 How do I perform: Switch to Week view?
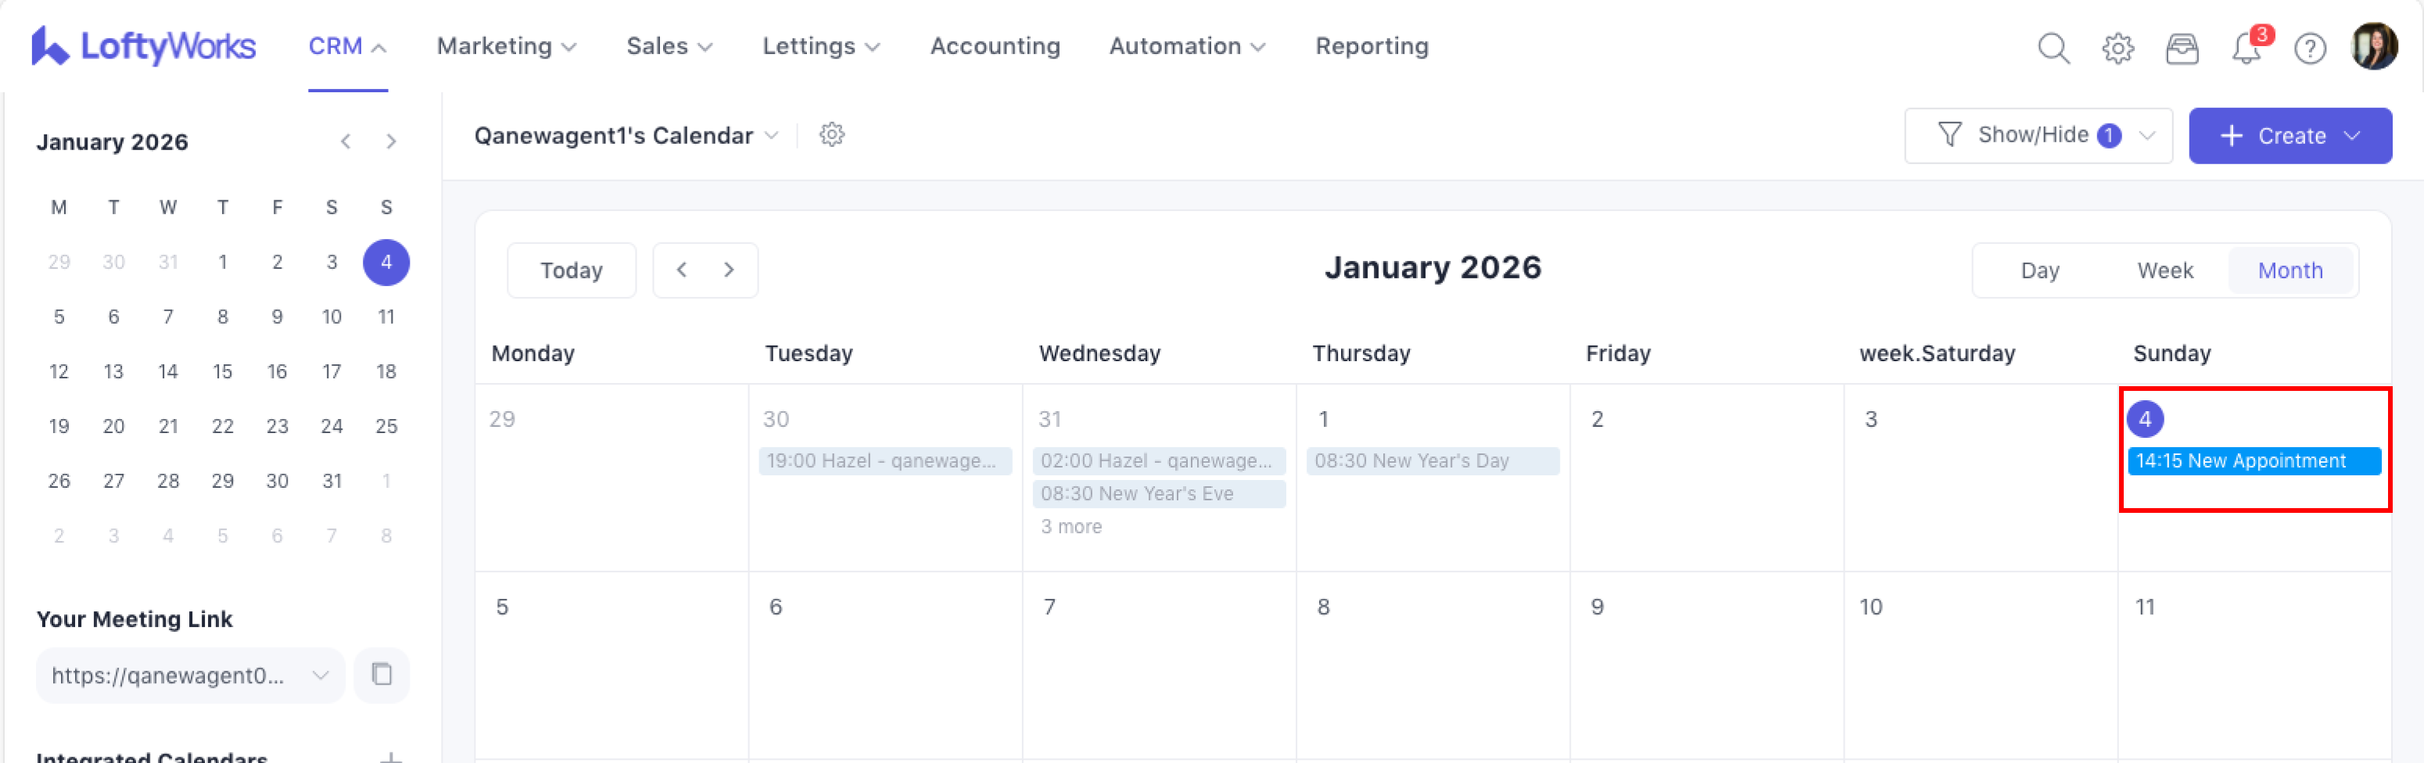coord(2164,271)
